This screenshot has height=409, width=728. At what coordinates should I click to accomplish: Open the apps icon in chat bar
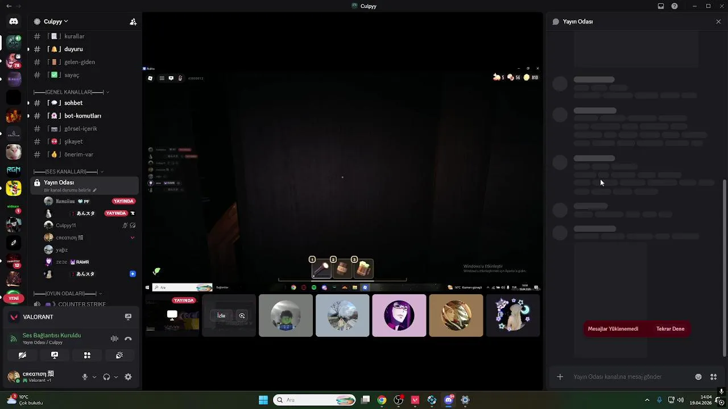714,377
